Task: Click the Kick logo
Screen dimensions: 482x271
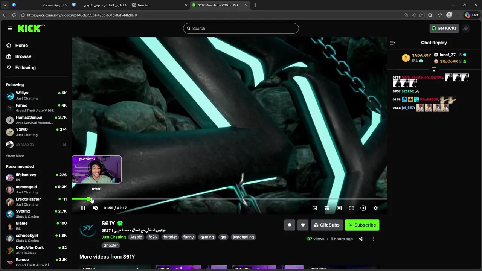Action: point(31,28)
